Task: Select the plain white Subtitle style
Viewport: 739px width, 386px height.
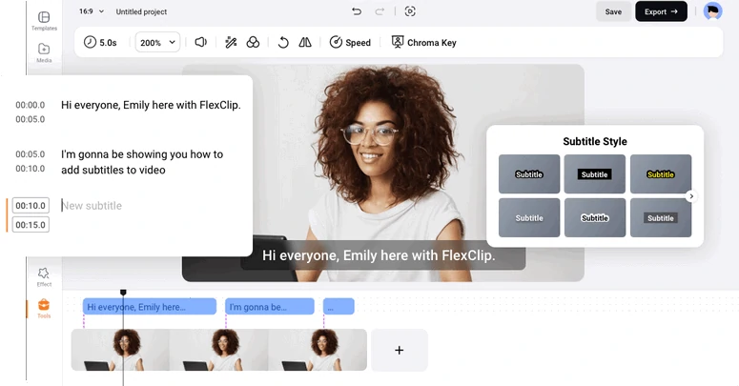Action: (x=529, y=217)
